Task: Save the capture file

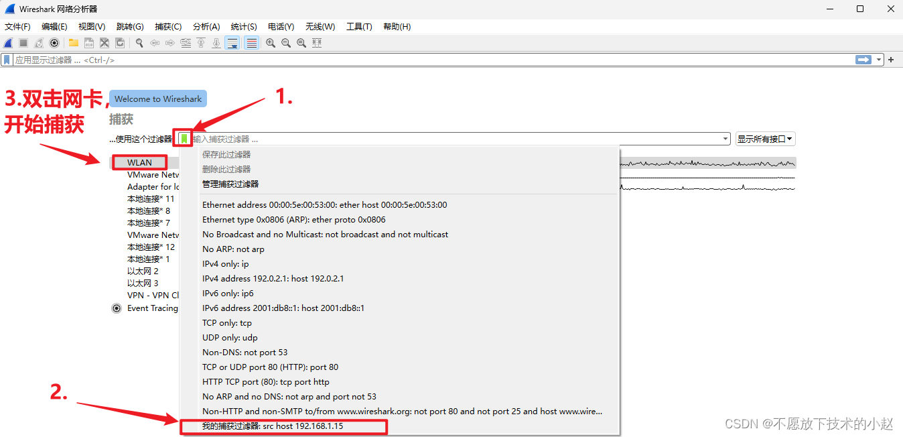Action: tap(89, 43)
